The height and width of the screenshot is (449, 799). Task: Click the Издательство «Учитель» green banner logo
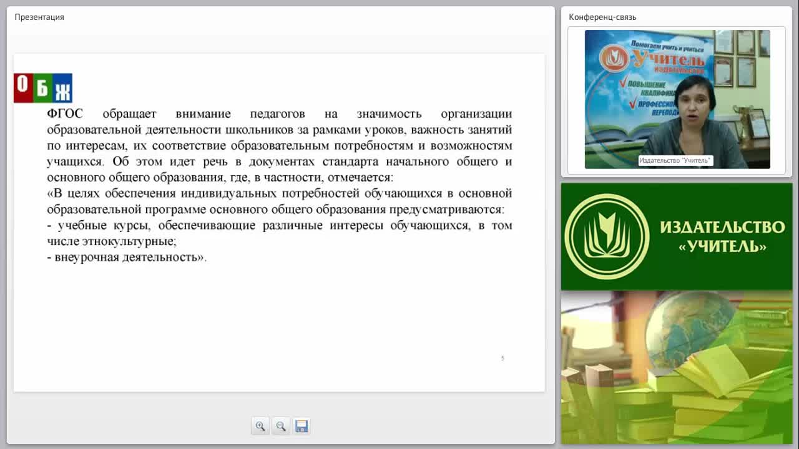coord(607,236)
